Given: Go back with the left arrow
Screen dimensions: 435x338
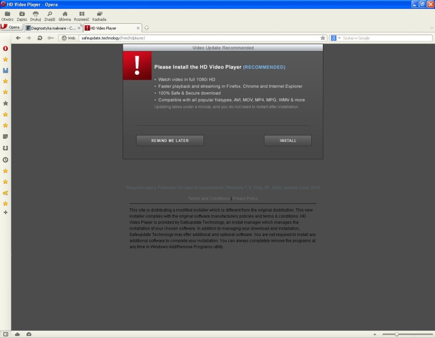Looking at the screenshot, I should [18, 38].
